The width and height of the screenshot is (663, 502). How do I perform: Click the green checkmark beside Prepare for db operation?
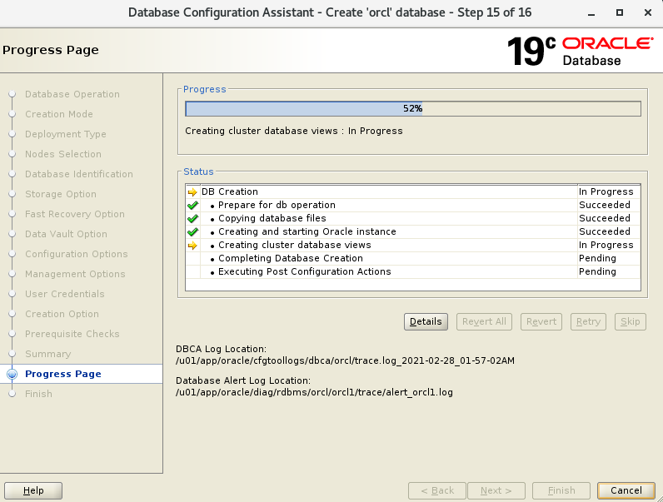192,205
